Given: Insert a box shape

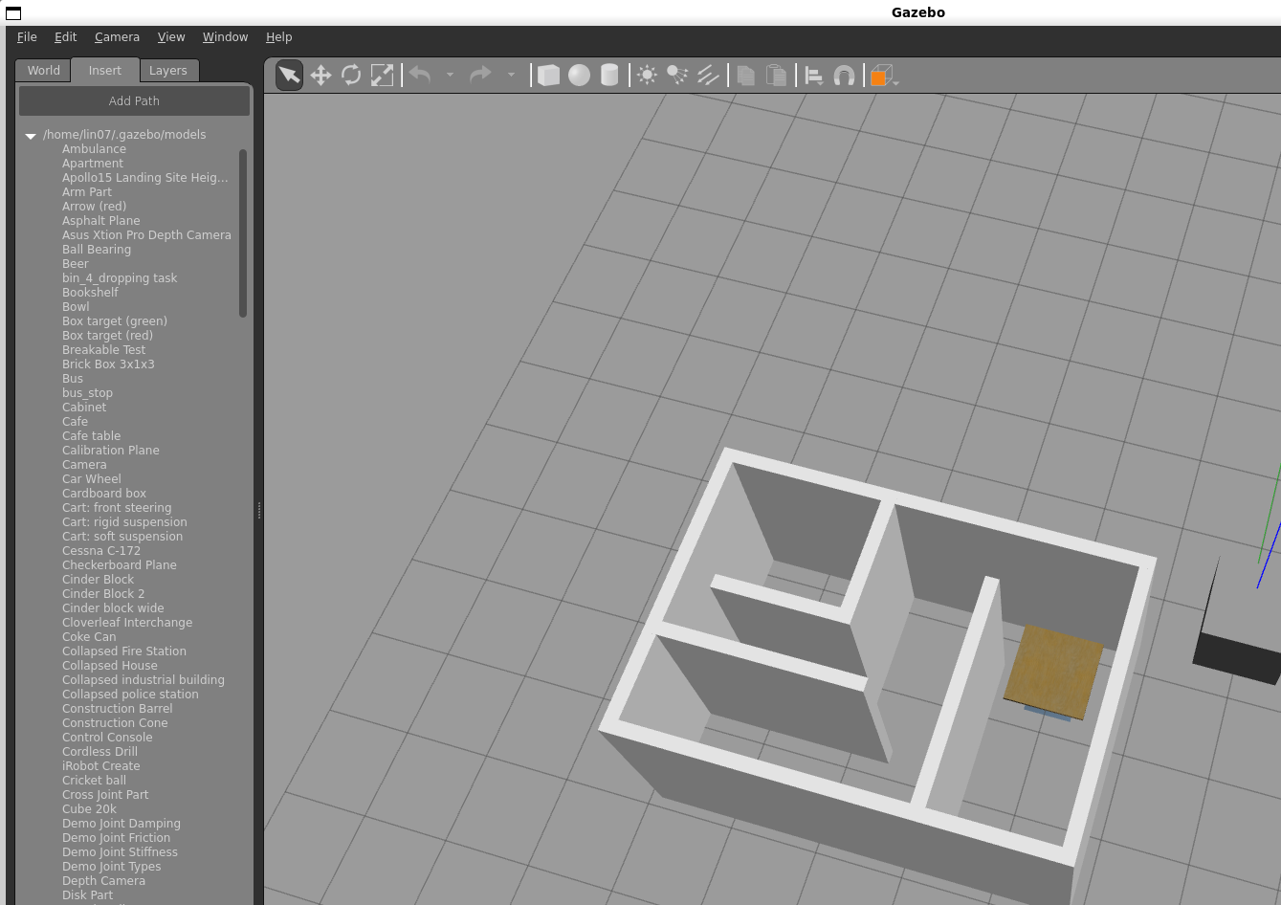Looking at the screenshot, I should [548, 76].
